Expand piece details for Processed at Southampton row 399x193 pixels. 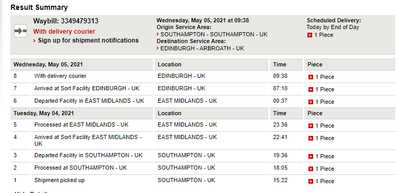(x=311, y=169)
